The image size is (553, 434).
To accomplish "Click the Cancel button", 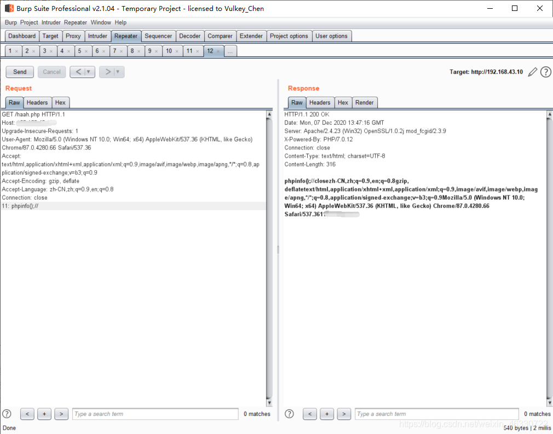I will [51, 72].
